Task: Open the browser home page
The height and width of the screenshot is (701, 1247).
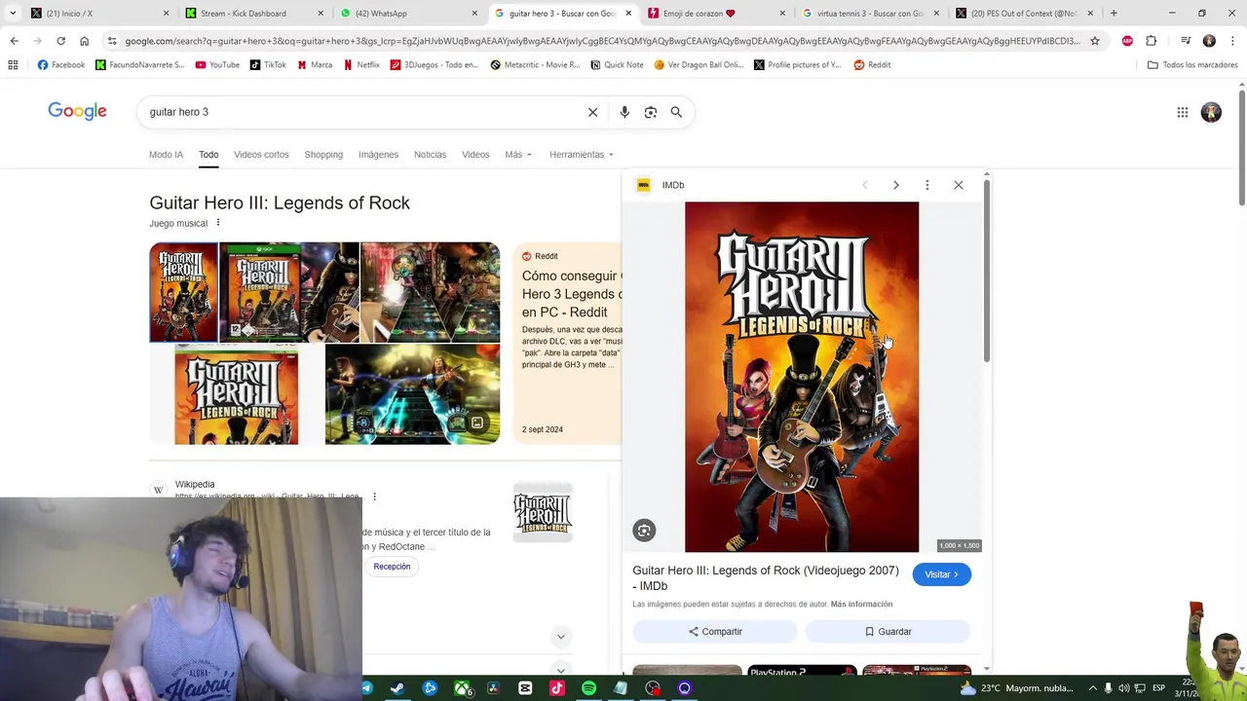Action: pyautogui.click(x=84, y=41)
